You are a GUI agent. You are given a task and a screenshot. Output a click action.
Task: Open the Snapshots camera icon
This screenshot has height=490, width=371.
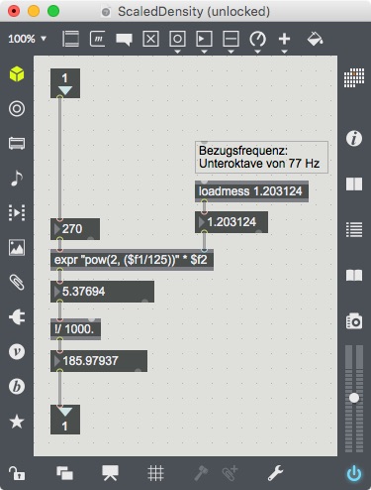click(x=354, y=320)
